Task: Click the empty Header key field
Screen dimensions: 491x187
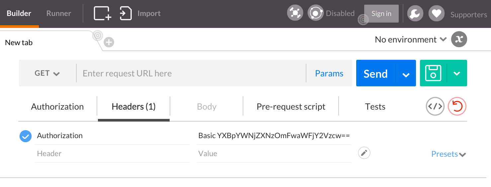Action: [x=112, y=153]
